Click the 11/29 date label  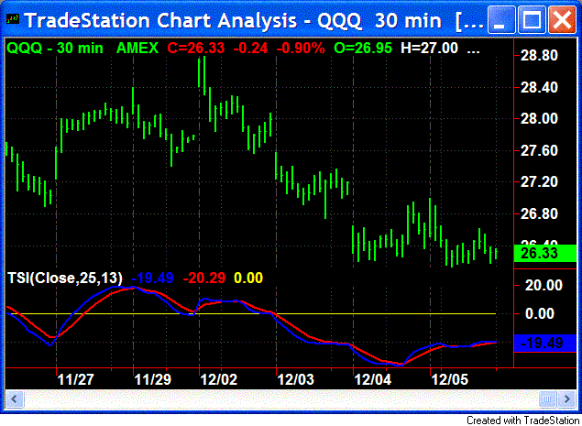152,379
